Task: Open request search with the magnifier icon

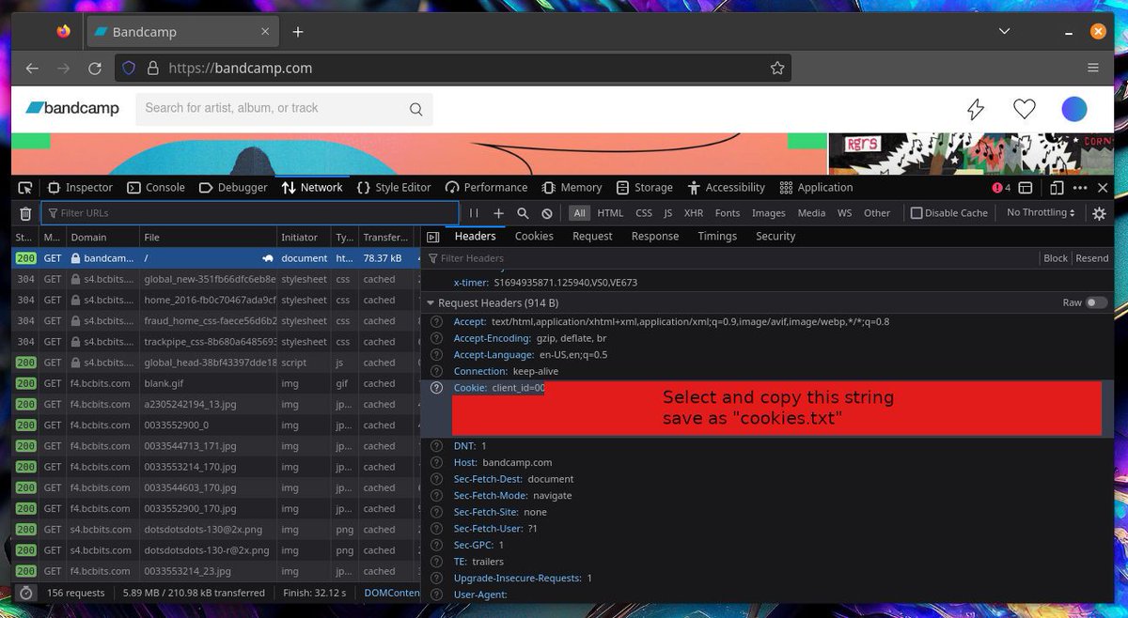Action: [x=523, y=213]
